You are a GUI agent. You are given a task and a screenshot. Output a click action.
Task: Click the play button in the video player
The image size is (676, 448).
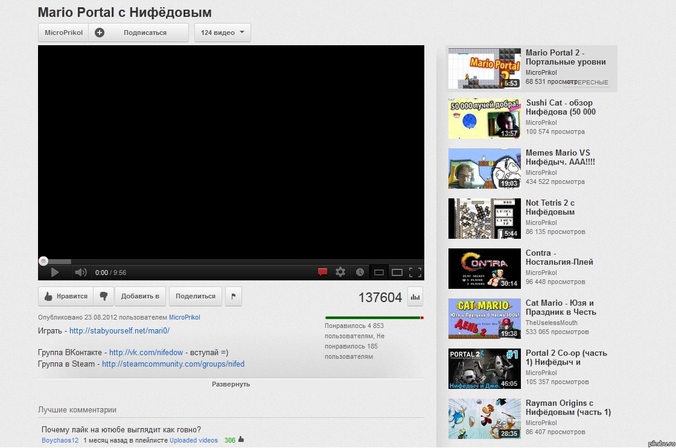coord(55,273)
